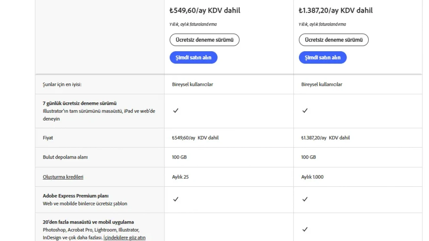Click Adobe Express Premium checkmark in ₺549,60 plan
Image resolution: width=429 pixels, height=241 pixels.
(x=176, y=199)
